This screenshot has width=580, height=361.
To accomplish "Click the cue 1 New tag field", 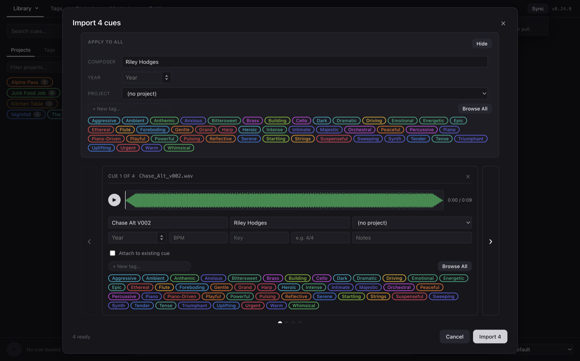I will pos(150,266).
